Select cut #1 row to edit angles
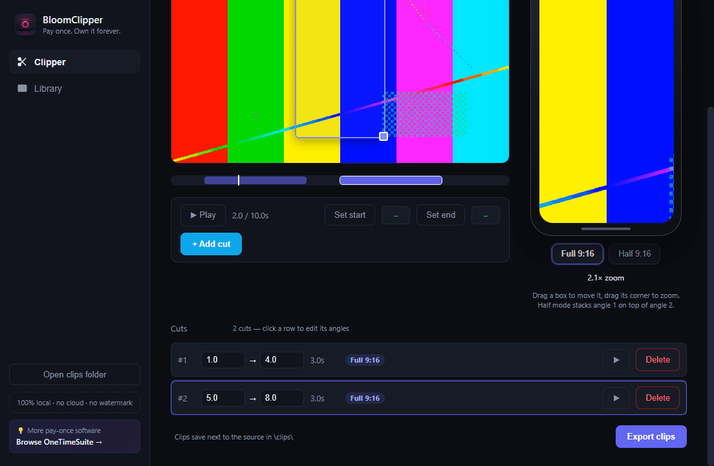Screen dimensions: 714x466 [429, 360]
